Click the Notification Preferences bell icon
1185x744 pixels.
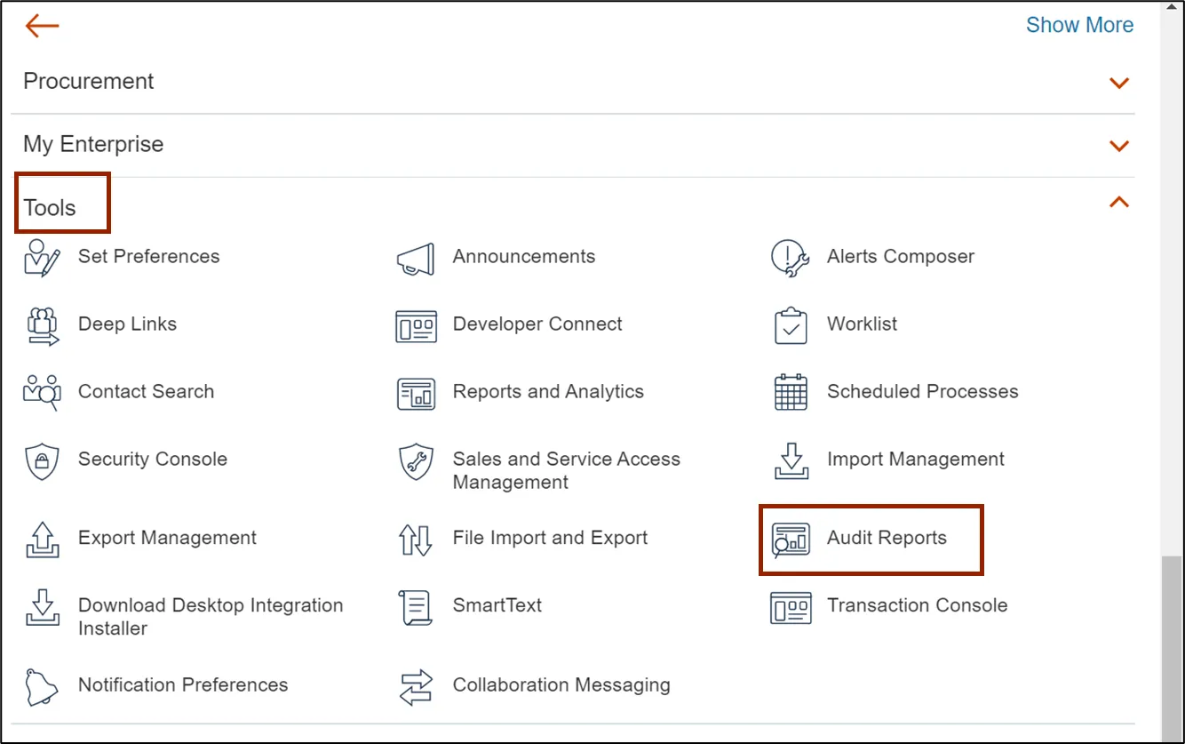point(42,686)
